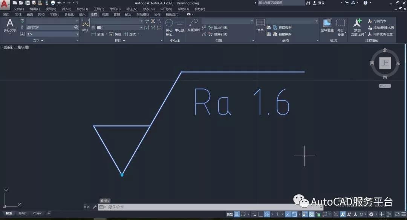Viewport: 407px width, 220px height.
Task: Switch to the 常用 ribbon tab
Action: pos(6,14)
